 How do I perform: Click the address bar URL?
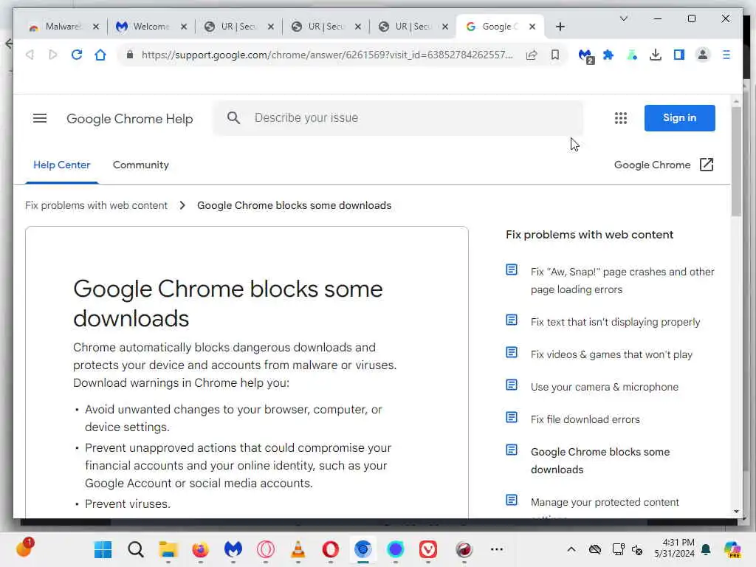(327, 55)
